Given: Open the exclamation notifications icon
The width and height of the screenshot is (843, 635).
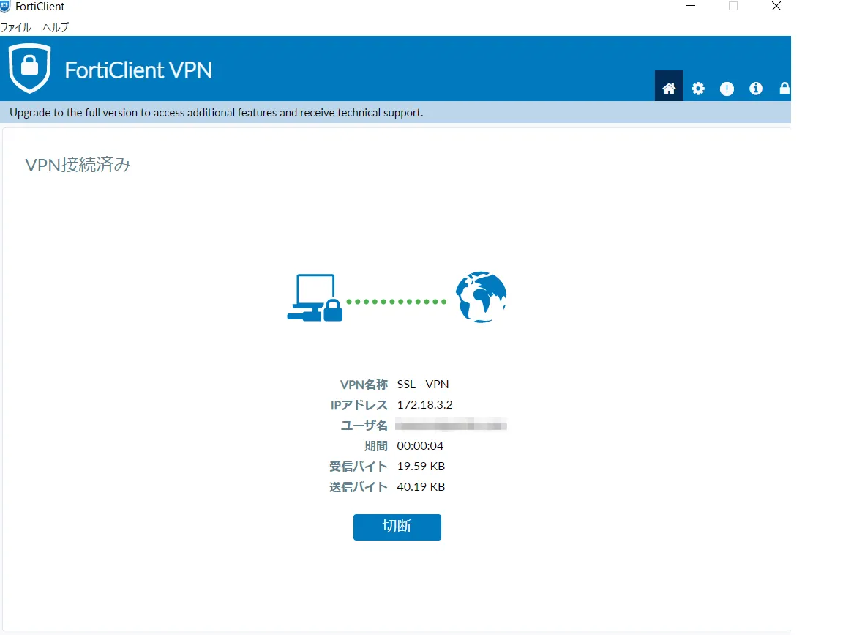Looking at the screenshot, I should pyautogui.click(x=727, y=89).
